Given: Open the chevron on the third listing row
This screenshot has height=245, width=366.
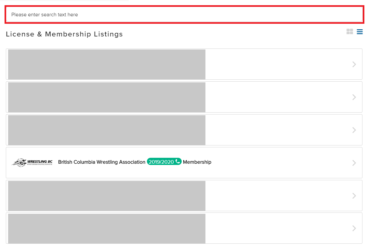Looking at the screenshot, I should [354, 130].
